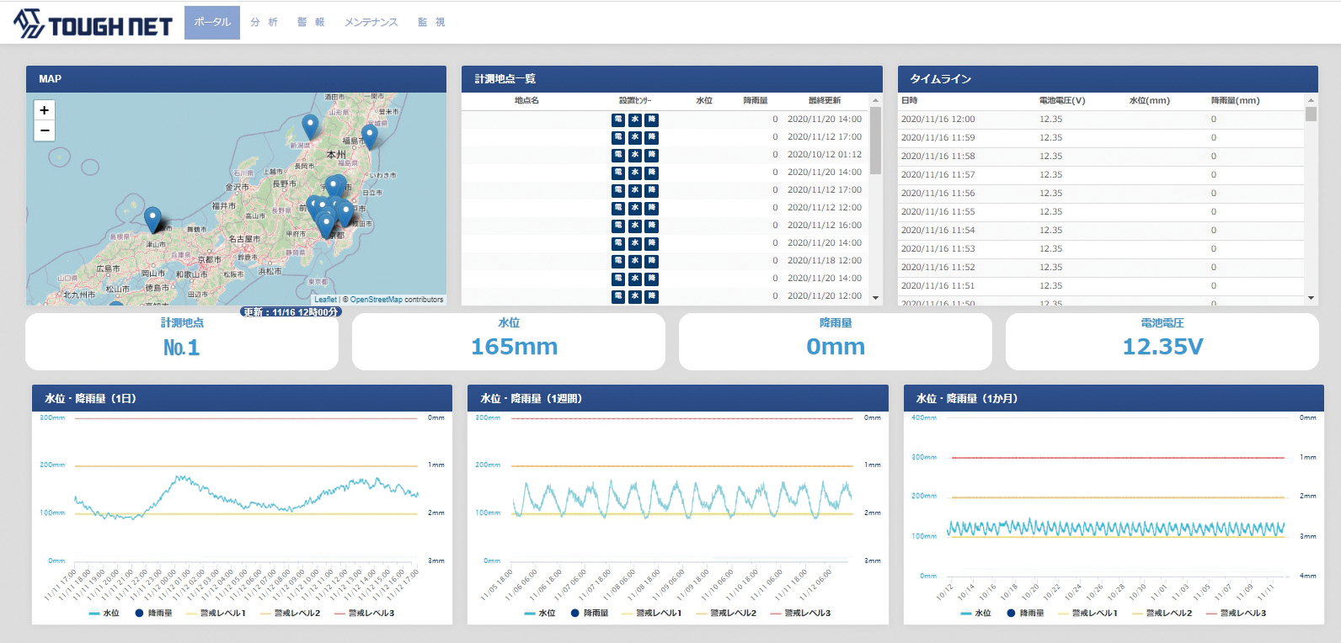Click the 水 sensor icon in second row
Viewport: 1341px width, 643px height.
pos(635,137)
